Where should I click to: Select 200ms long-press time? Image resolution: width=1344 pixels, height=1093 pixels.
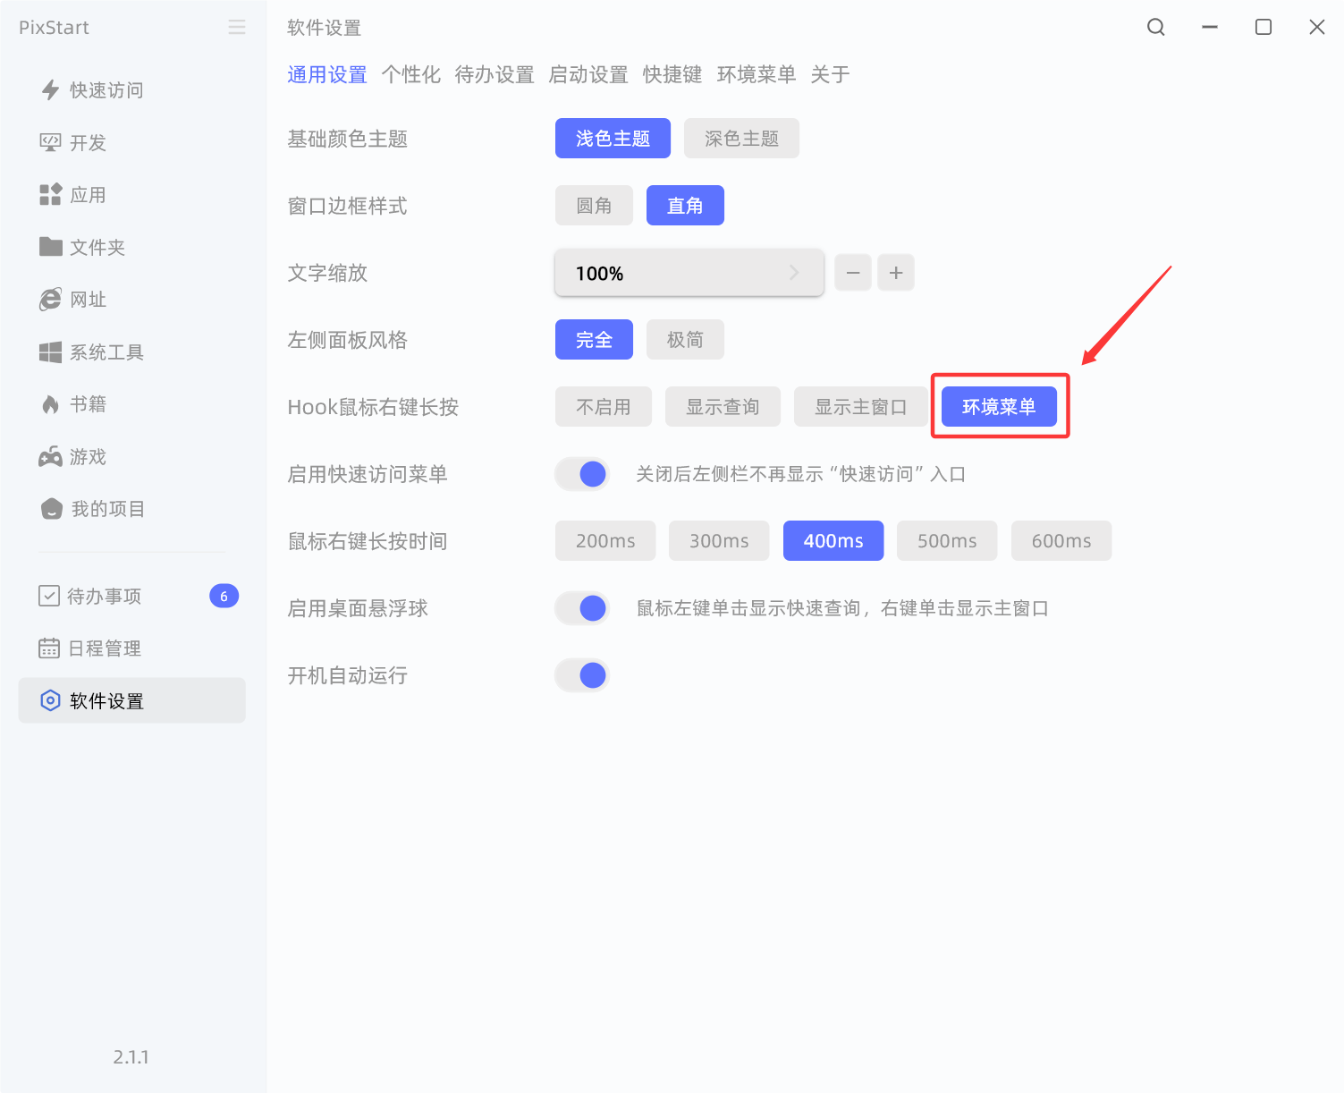coord(605,541)
